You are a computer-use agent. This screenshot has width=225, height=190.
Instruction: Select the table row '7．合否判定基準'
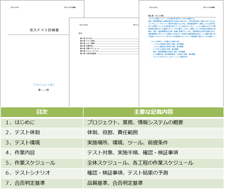(112, 183)
